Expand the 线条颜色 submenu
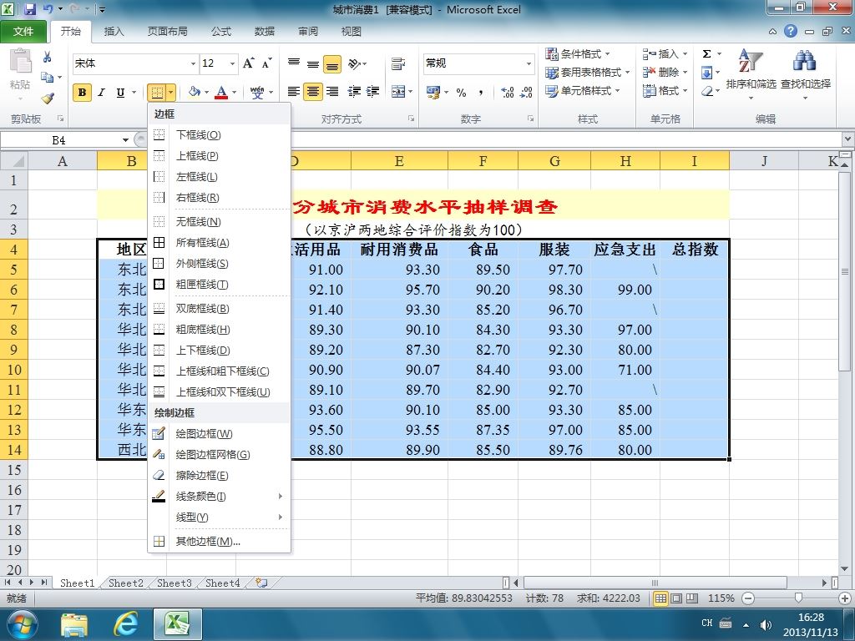The image size is (855, 641). coord(219,496)
